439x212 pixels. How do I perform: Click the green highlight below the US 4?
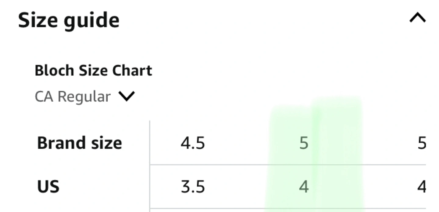(302, 204)
